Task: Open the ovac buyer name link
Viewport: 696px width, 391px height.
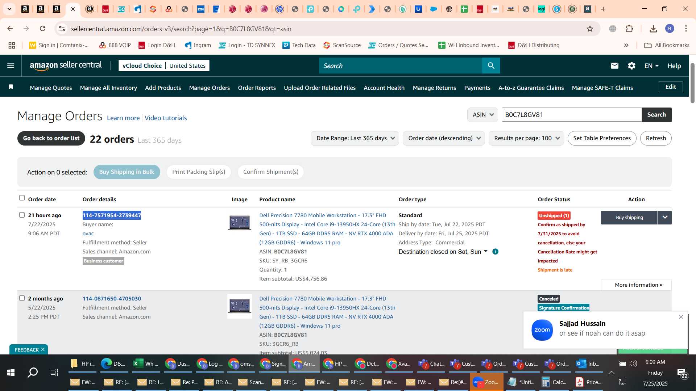Action: pyautogui.click(x=88, y=234)
